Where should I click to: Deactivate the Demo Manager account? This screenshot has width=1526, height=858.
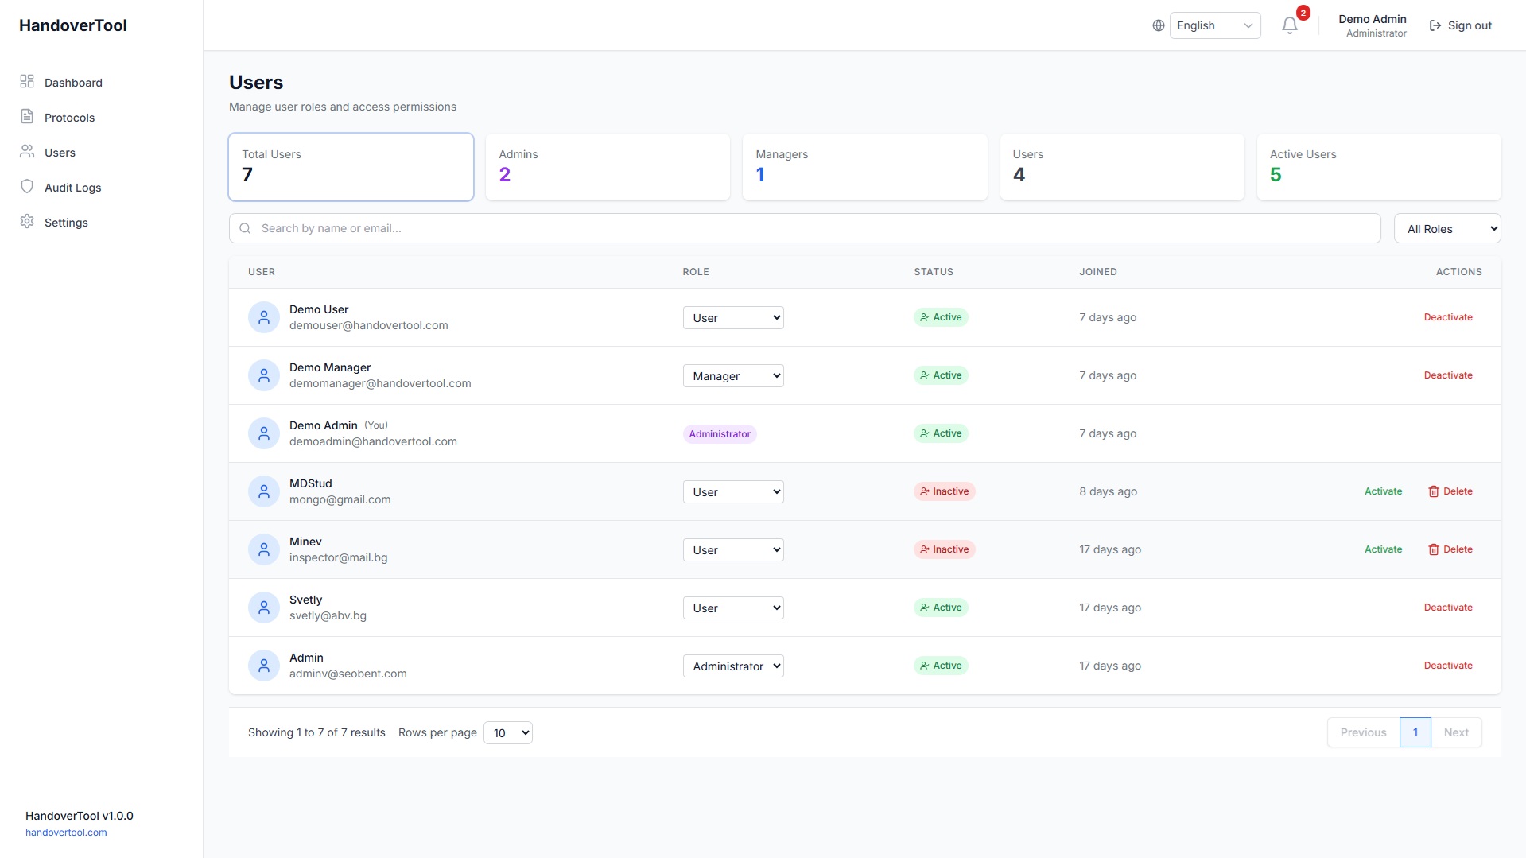pyautogui.click(x=1448, y=375)
